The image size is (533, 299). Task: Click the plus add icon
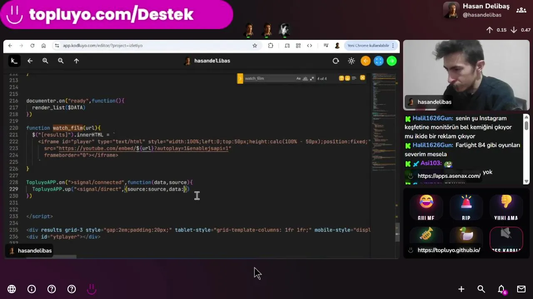tap(461, 289)
